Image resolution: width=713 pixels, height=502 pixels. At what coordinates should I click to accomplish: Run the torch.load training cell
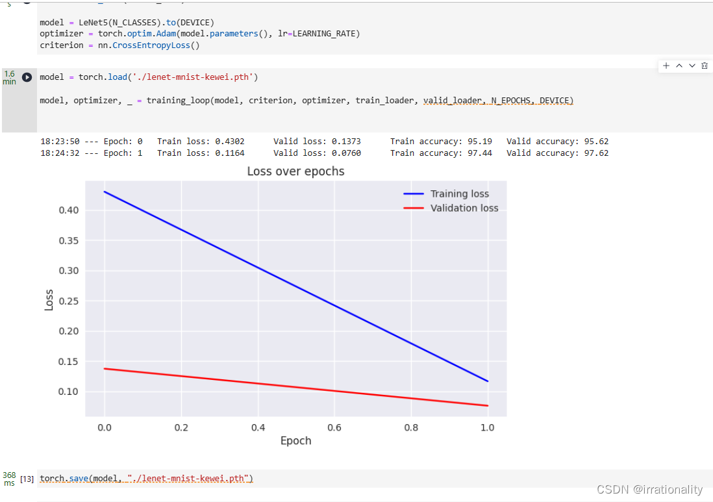pyautogui.click(x=27, y=77)
